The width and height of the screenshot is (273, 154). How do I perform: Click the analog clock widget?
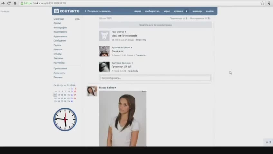click(x=65, y=119)
